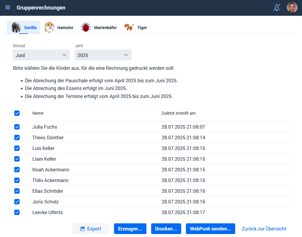Click the export icon in Export button

83,229
